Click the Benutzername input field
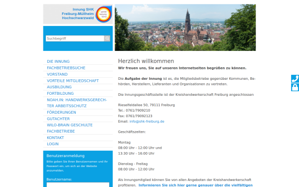This screenshot has width=299, height=187. click(x=78, y=185)
